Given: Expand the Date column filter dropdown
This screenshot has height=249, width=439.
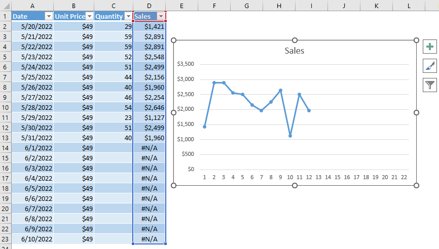Looking at the screenshot, I should [x=48, y=16].
